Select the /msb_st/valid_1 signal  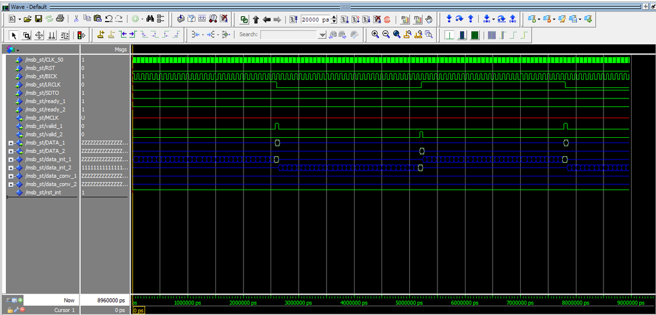pos(43,126)
